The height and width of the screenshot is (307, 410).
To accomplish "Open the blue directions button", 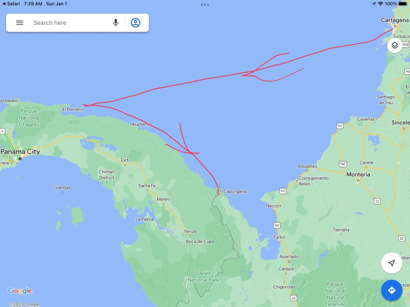I will point(391,290).
